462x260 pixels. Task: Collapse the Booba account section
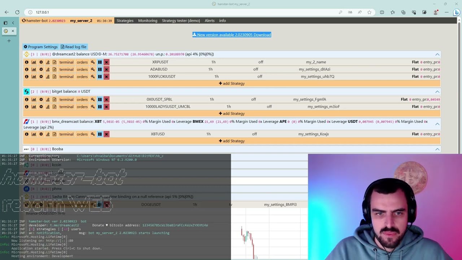(437, 149)
